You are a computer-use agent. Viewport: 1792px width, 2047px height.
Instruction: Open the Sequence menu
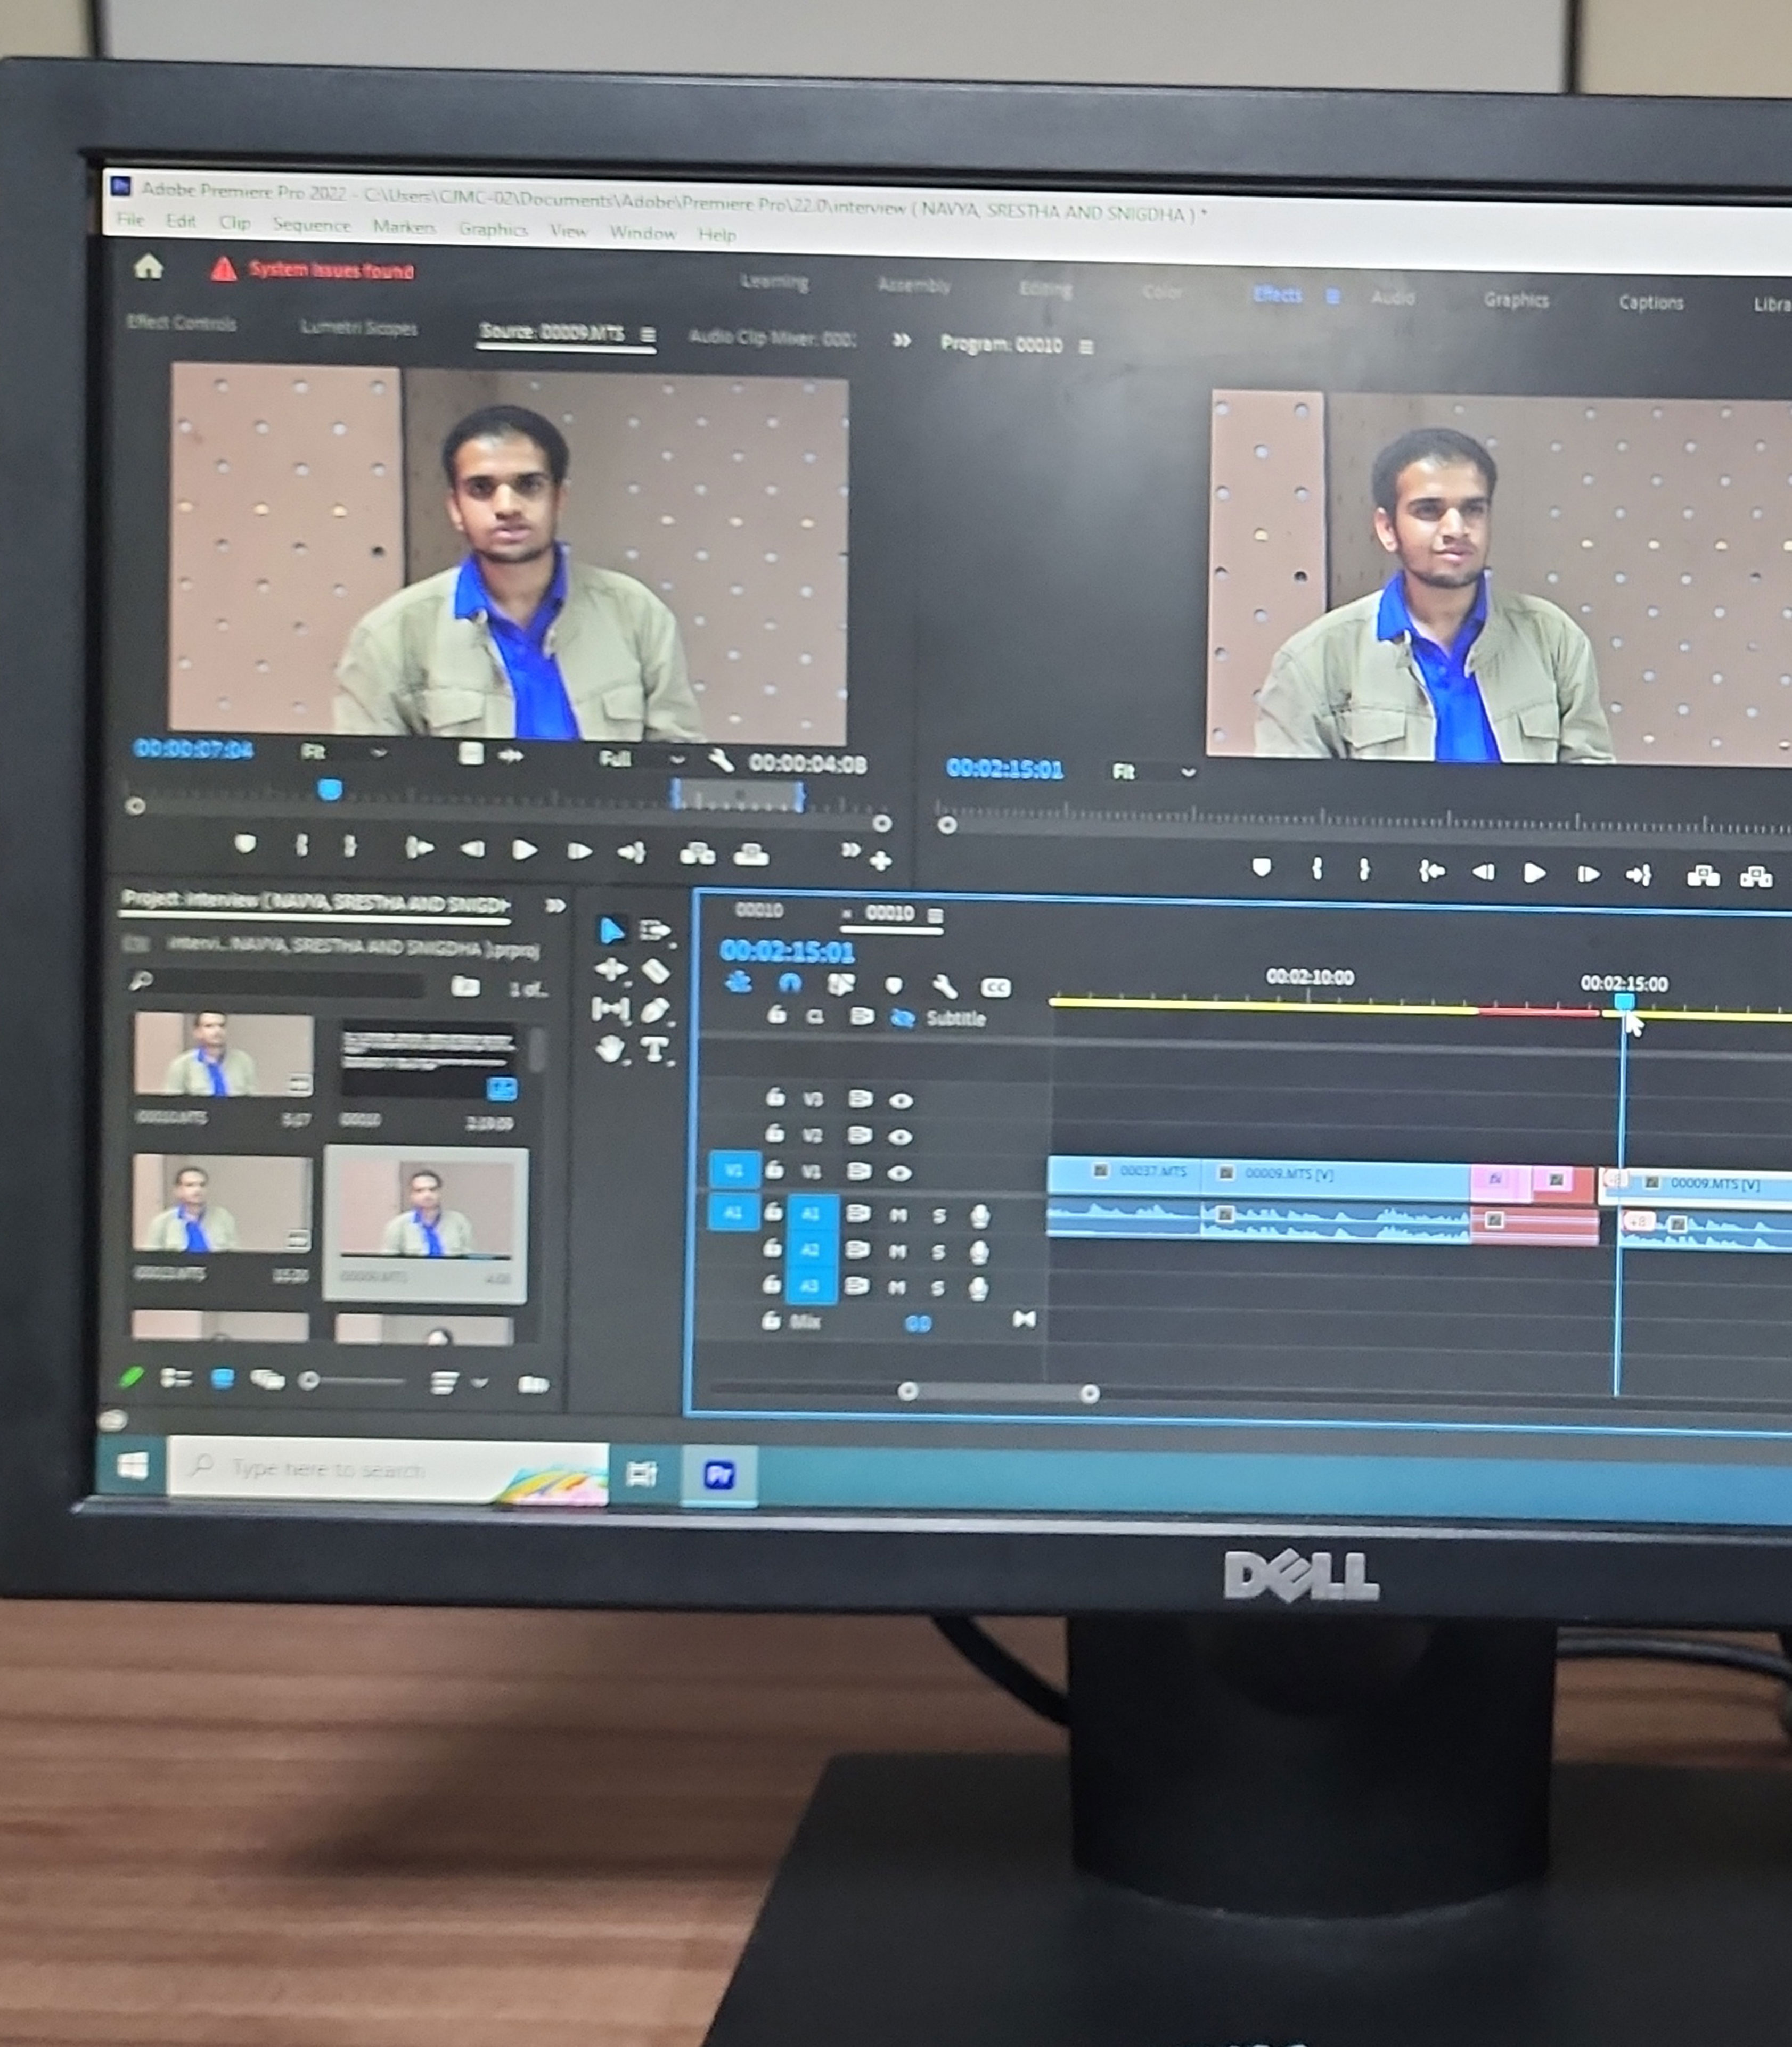click(x=311, y=225)
